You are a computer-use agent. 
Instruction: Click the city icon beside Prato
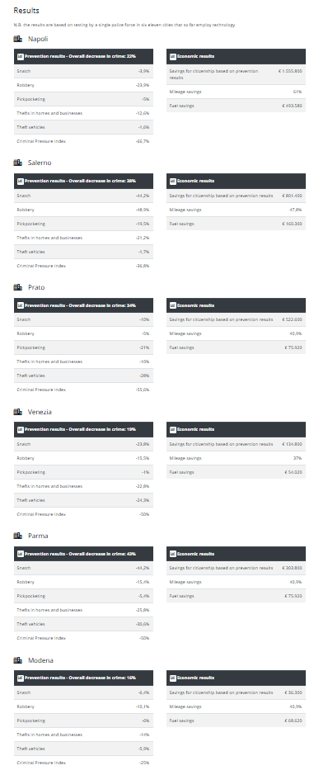click(18, 287)
